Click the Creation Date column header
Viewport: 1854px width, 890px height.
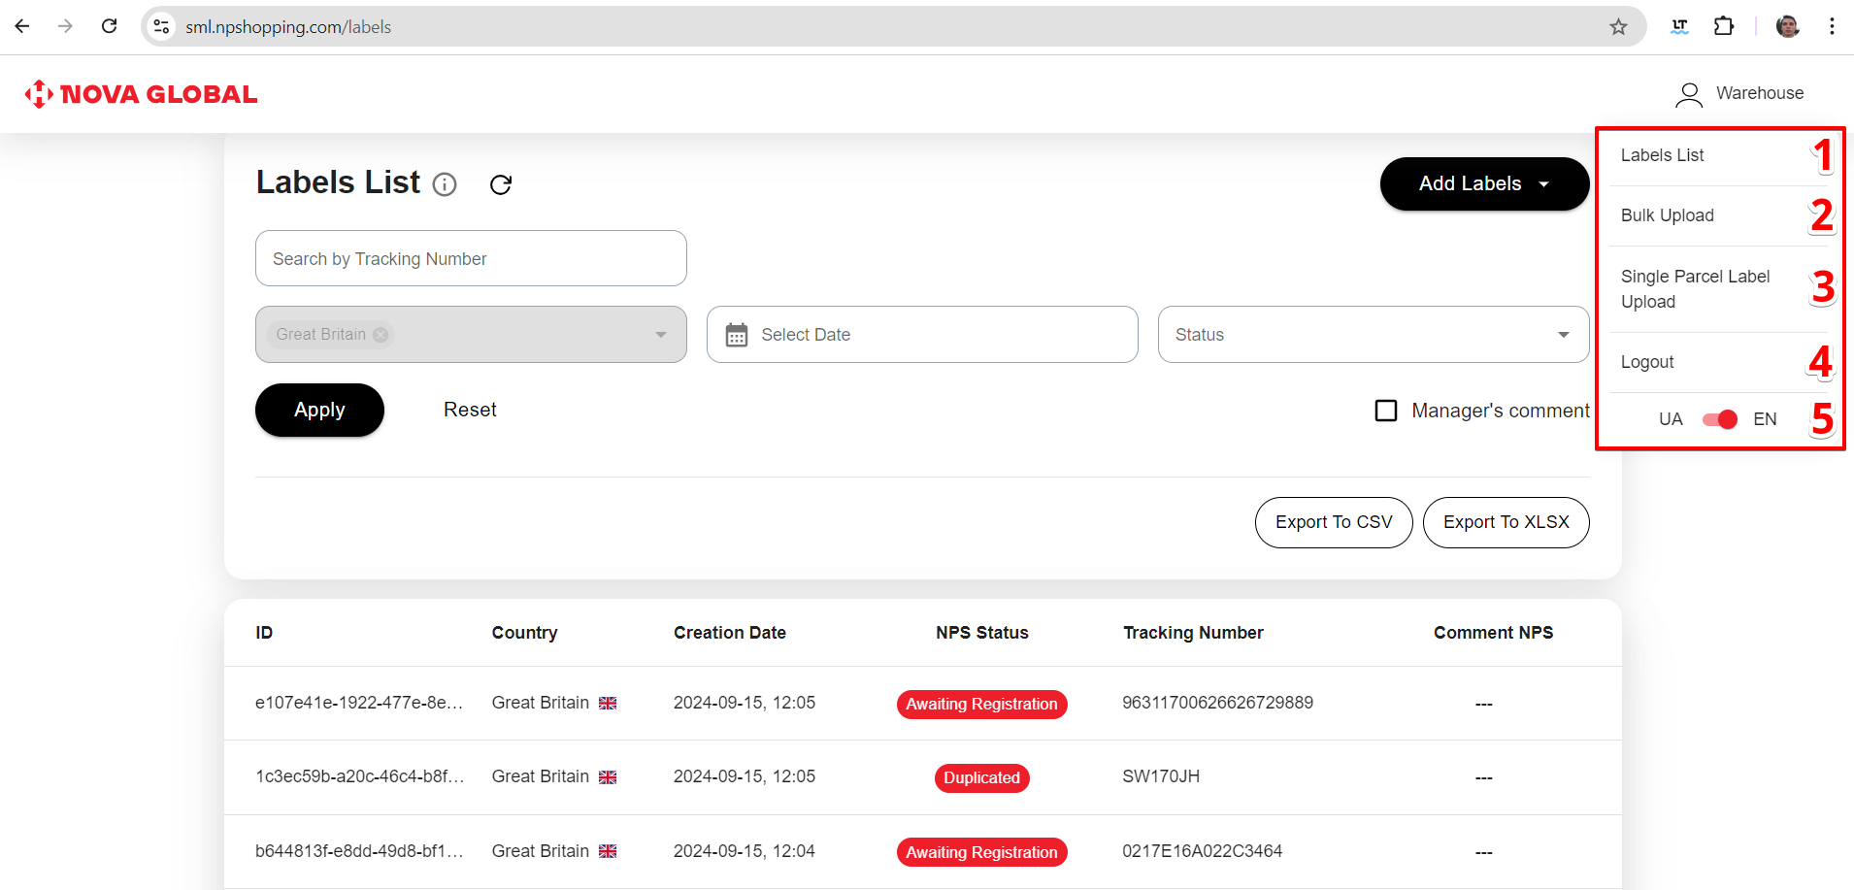coord(730,633)
